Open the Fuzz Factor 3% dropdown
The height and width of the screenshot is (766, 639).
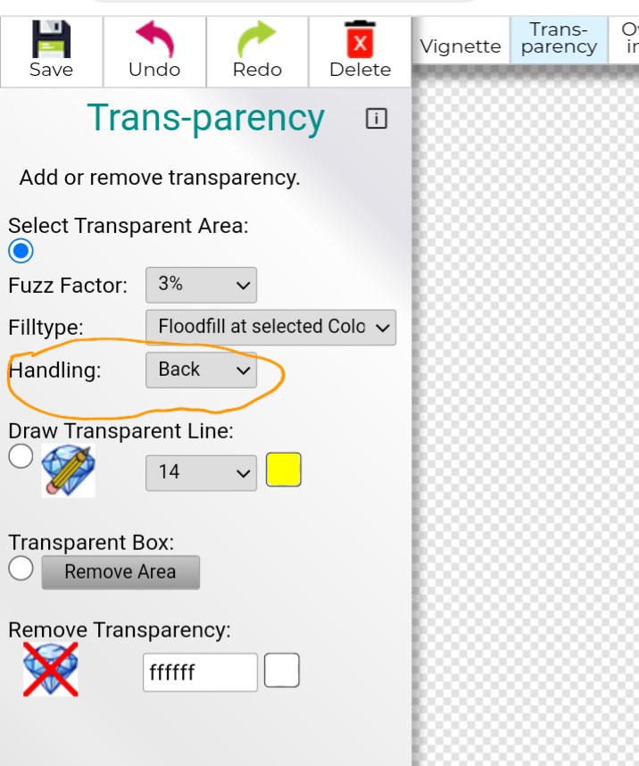coord(201,285)
